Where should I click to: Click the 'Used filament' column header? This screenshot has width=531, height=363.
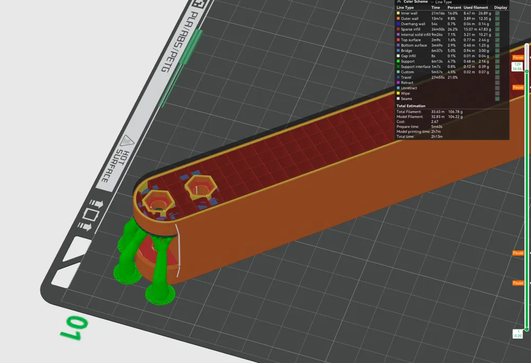pyautogui.click(x=476, y=7)
